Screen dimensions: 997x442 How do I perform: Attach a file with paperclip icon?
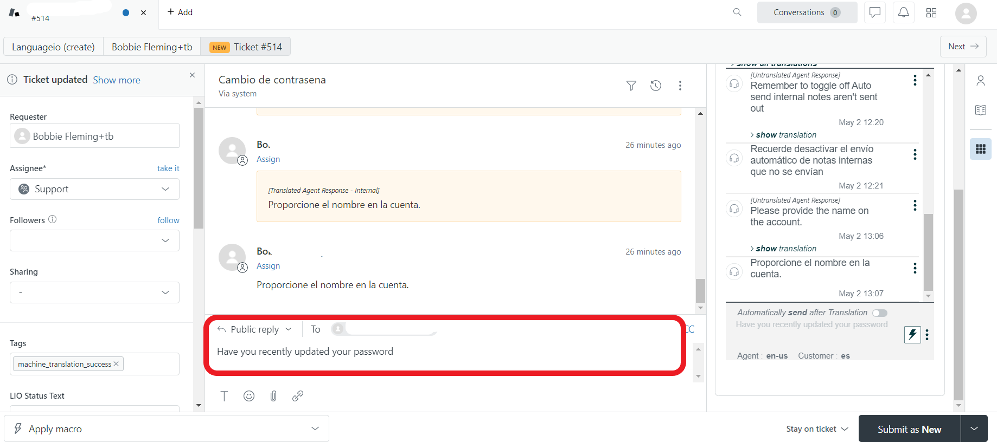click(x=273, y=396)
